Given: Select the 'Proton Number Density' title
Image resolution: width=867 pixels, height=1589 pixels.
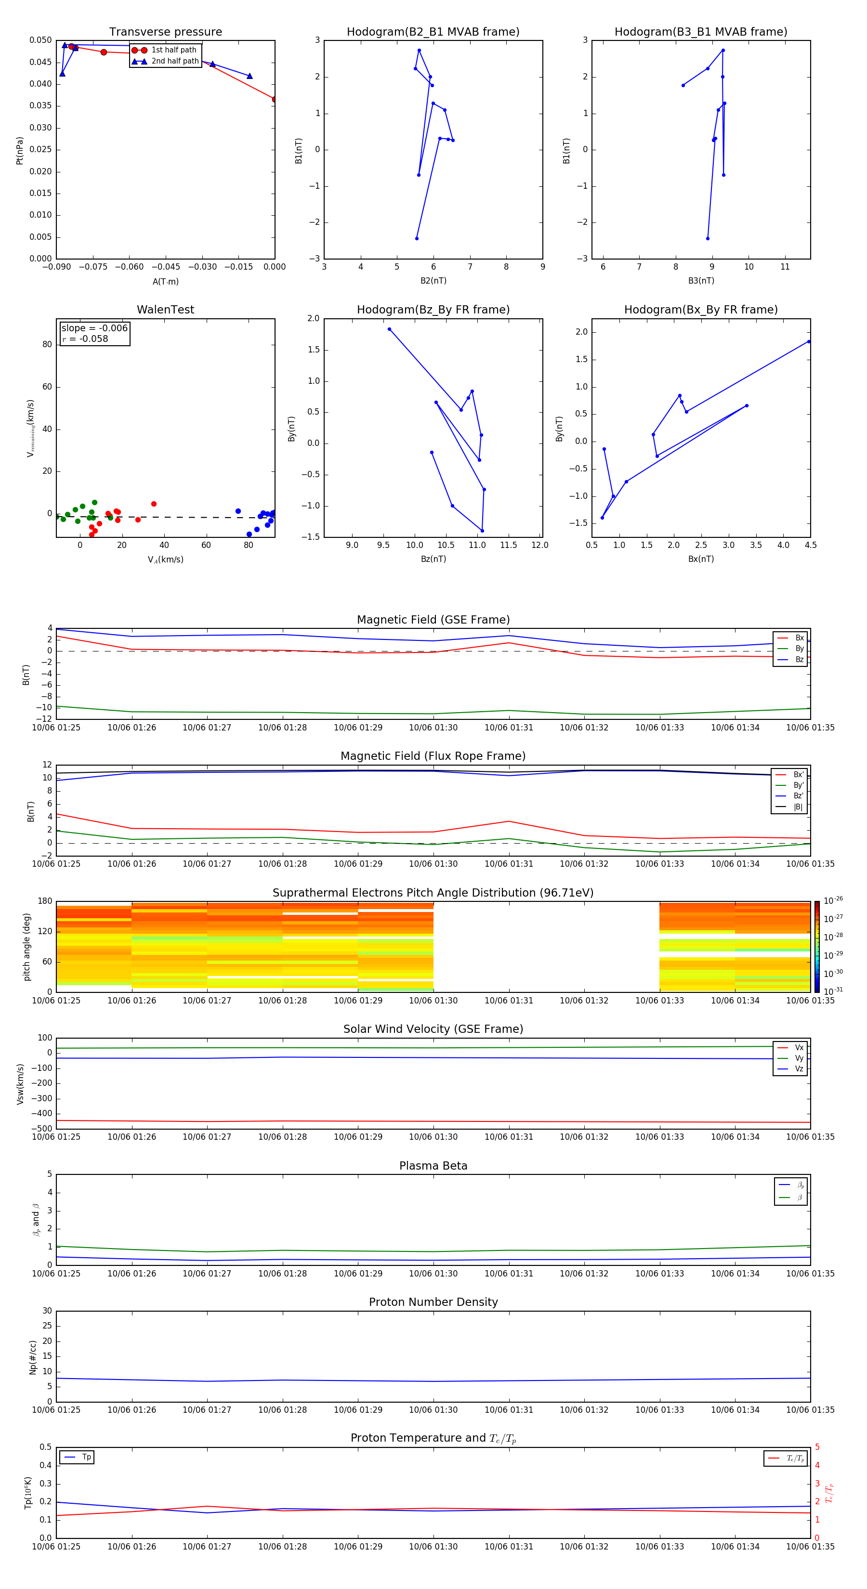Looking at the screenshot, I should click(433, 1303).
